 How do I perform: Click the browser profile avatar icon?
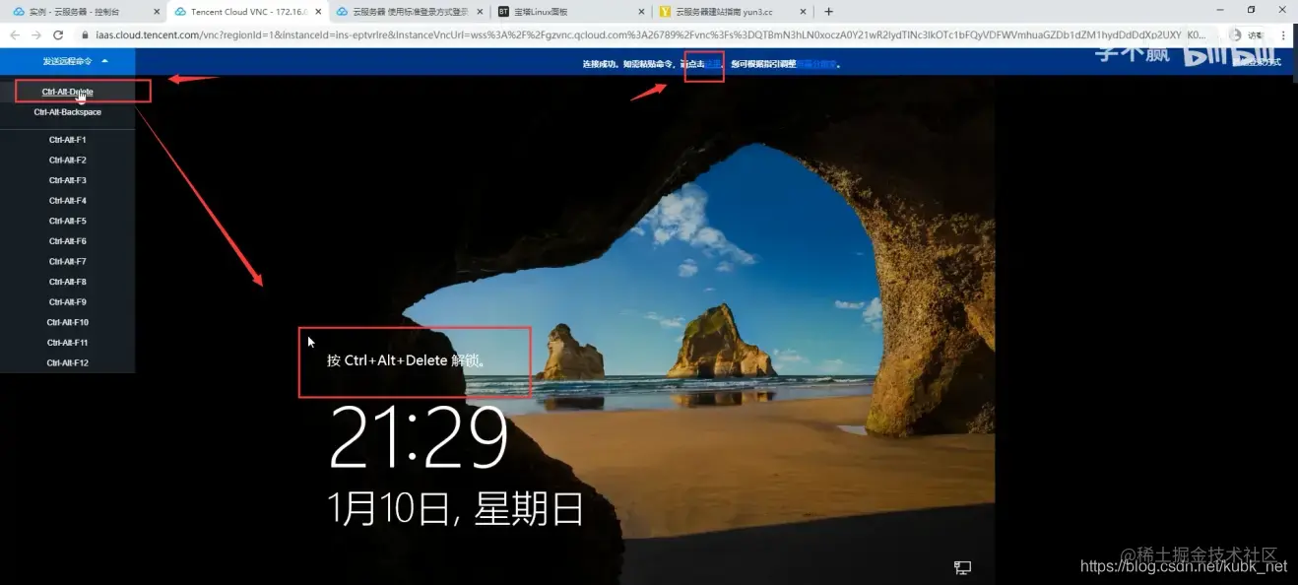(x=1234, y=32)
